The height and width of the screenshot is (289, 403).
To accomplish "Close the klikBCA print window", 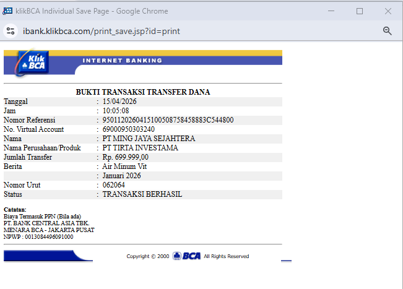I will (x=388, y=11).
